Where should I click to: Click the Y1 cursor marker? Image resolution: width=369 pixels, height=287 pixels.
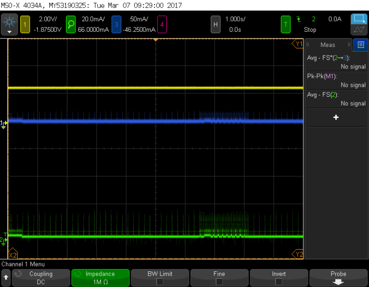298,44
